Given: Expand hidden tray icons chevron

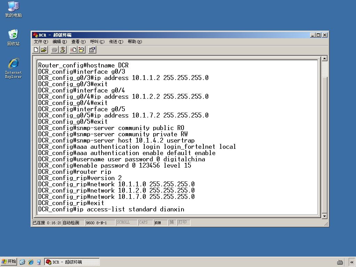Looking at the screenshot, I should pos(352,262).
